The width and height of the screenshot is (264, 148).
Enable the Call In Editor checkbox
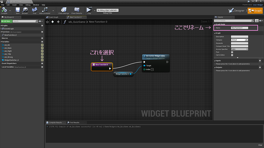232,55
